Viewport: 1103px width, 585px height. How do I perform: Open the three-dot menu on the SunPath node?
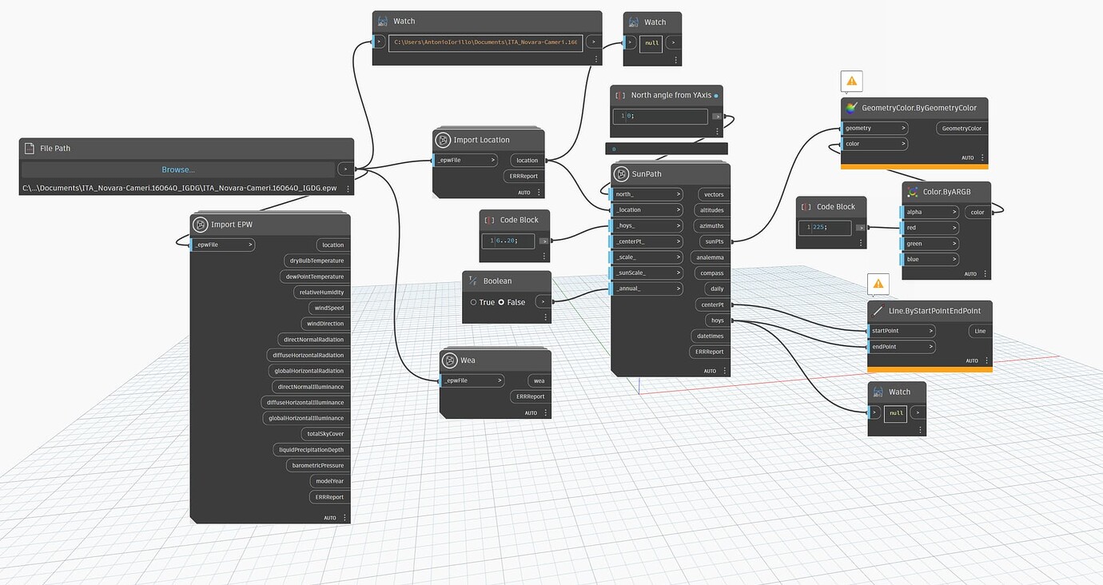(724, 370)
